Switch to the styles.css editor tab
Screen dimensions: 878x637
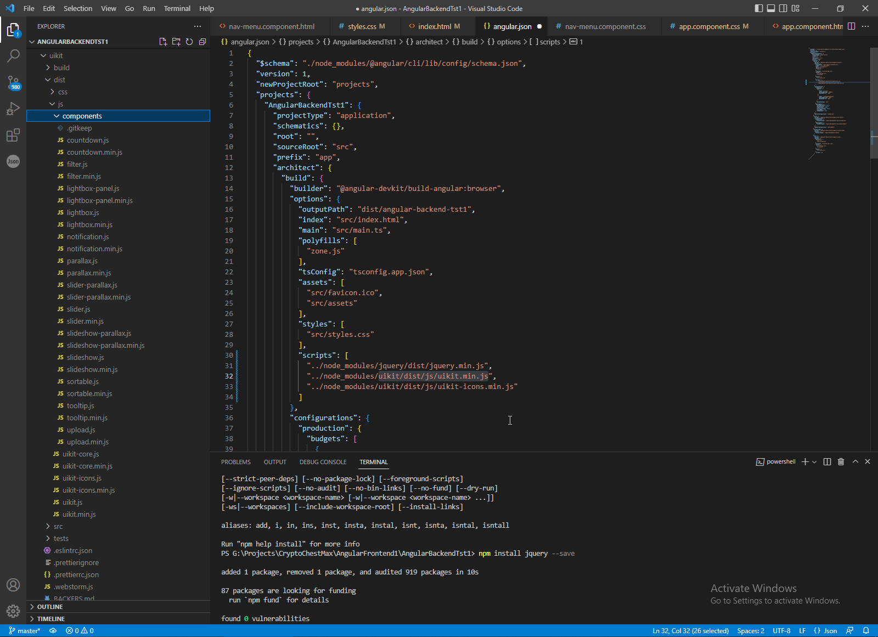coord(362,26)
